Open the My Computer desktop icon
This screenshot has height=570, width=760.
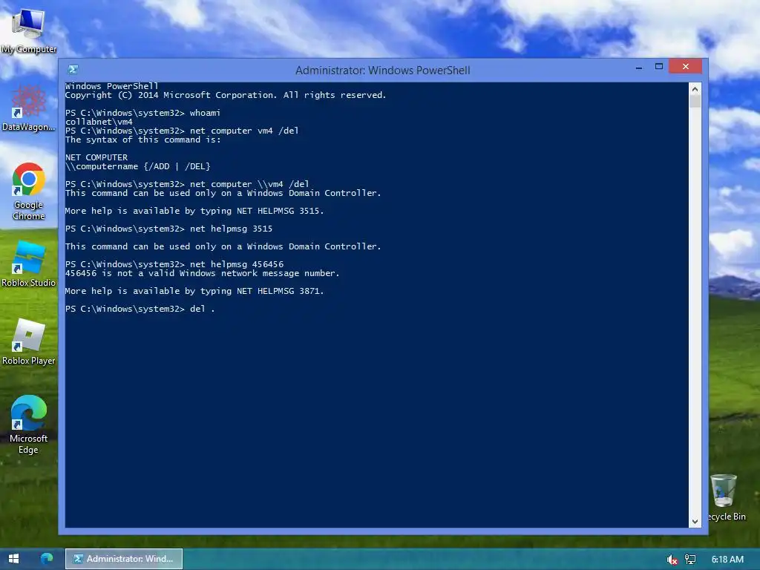tap(28, 30)
